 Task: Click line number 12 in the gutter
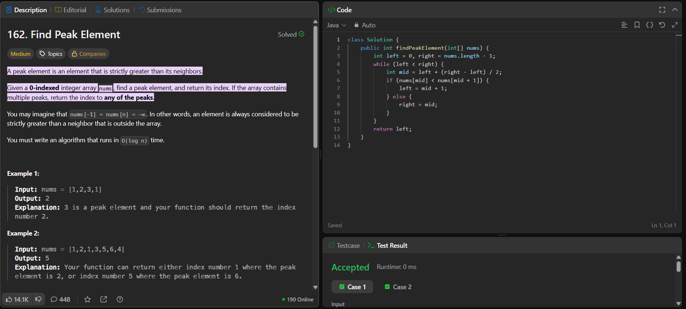[x=336, y=129]
